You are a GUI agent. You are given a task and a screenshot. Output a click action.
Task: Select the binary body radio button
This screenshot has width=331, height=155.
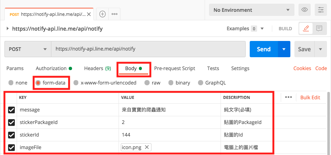tap(171, 83)
